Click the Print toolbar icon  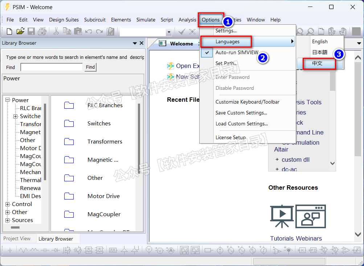pos(42,31)
